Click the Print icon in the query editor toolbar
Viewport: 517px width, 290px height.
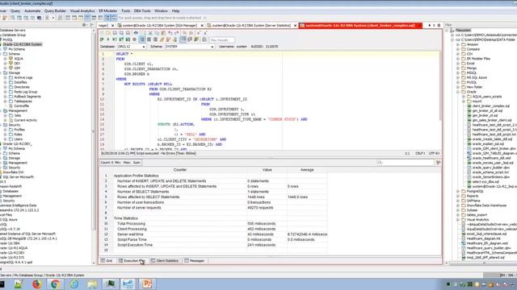136,33
